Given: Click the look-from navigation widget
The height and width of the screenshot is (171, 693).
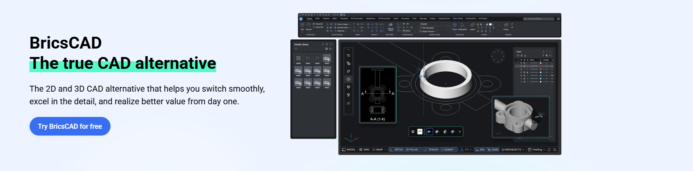Looking at the screenshot, I should point(498,56).
